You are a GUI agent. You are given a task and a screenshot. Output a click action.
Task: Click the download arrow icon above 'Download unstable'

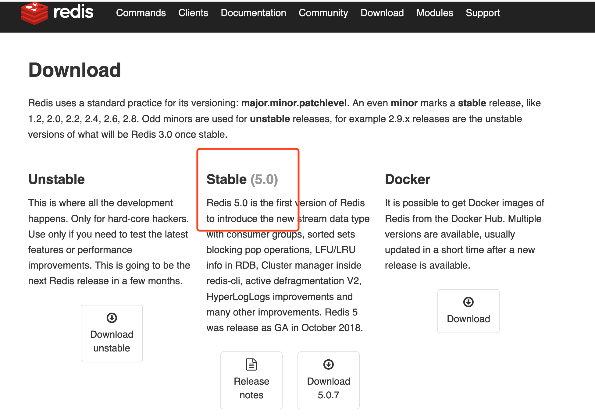(x=112, y=318)
